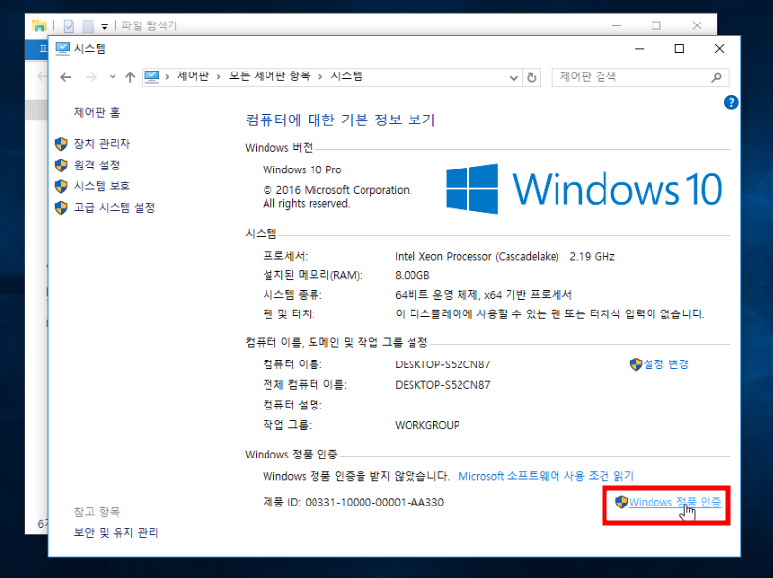Click shield icon beside Windows 정품 인증 link

(x=622, y=503)
